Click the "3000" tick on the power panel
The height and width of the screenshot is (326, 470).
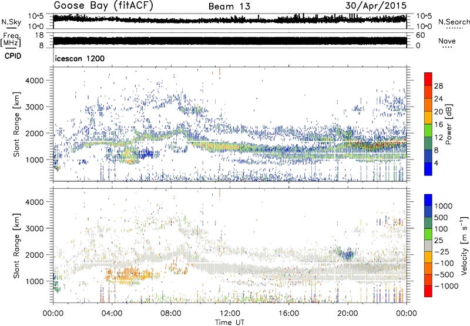(x=34, y=107)
